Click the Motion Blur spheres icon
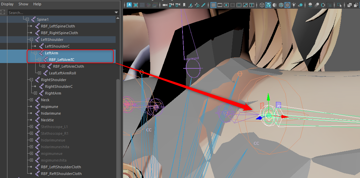The width and height of the screenshot is (360, 178). 317,5
